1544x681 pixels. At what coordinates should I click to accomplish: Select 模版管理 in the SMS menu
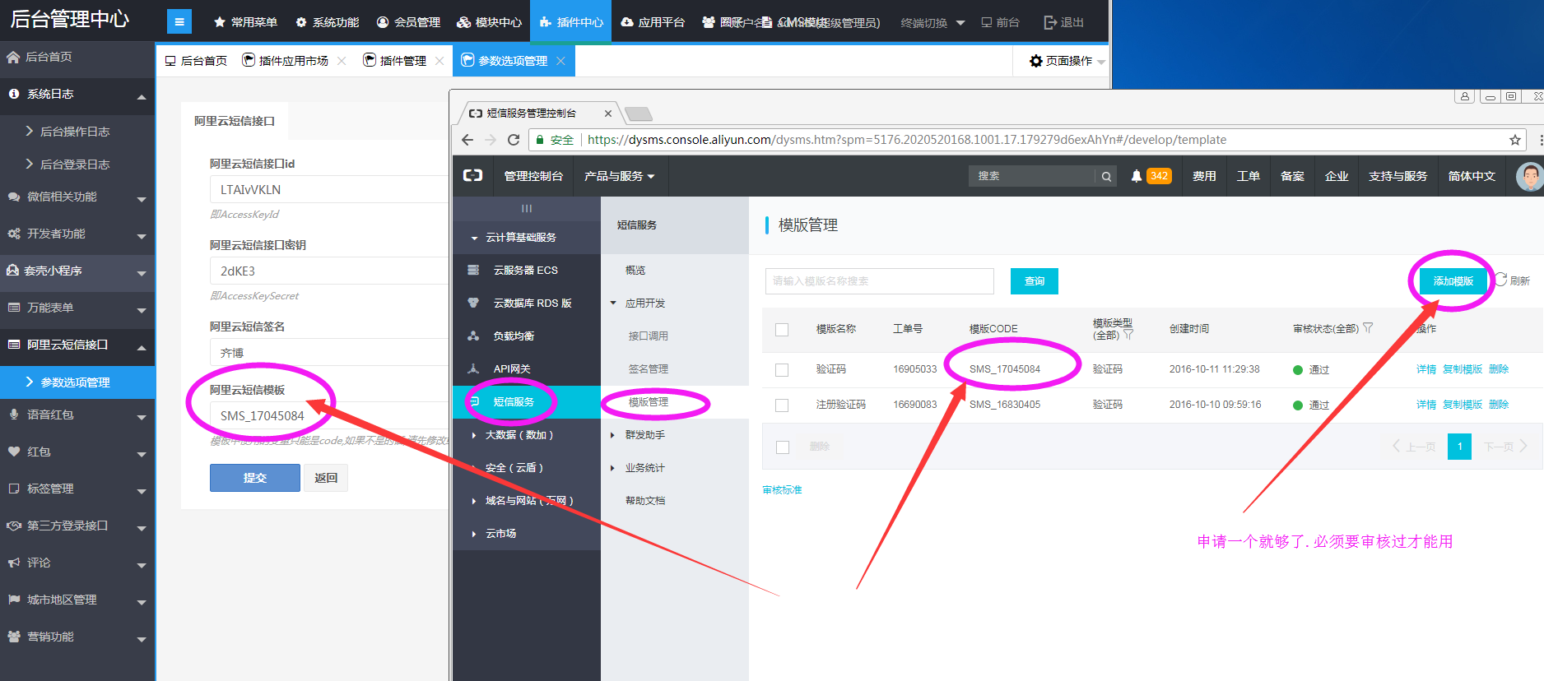coord(649,402)
